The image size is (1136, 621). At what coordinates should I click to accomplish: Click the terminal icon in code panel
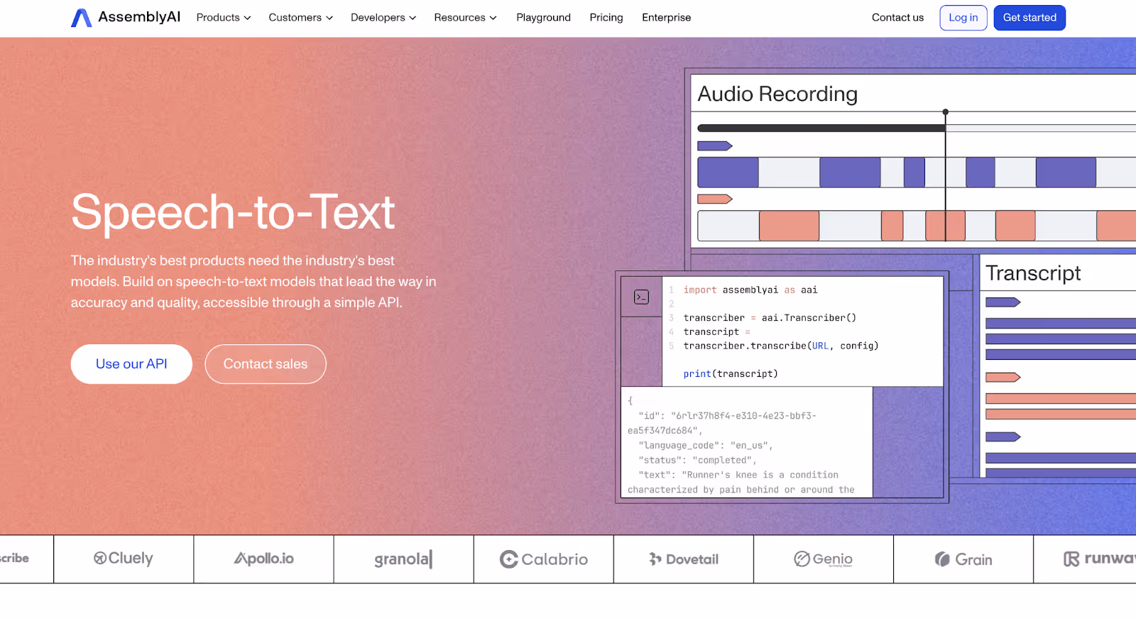(641, 297)
